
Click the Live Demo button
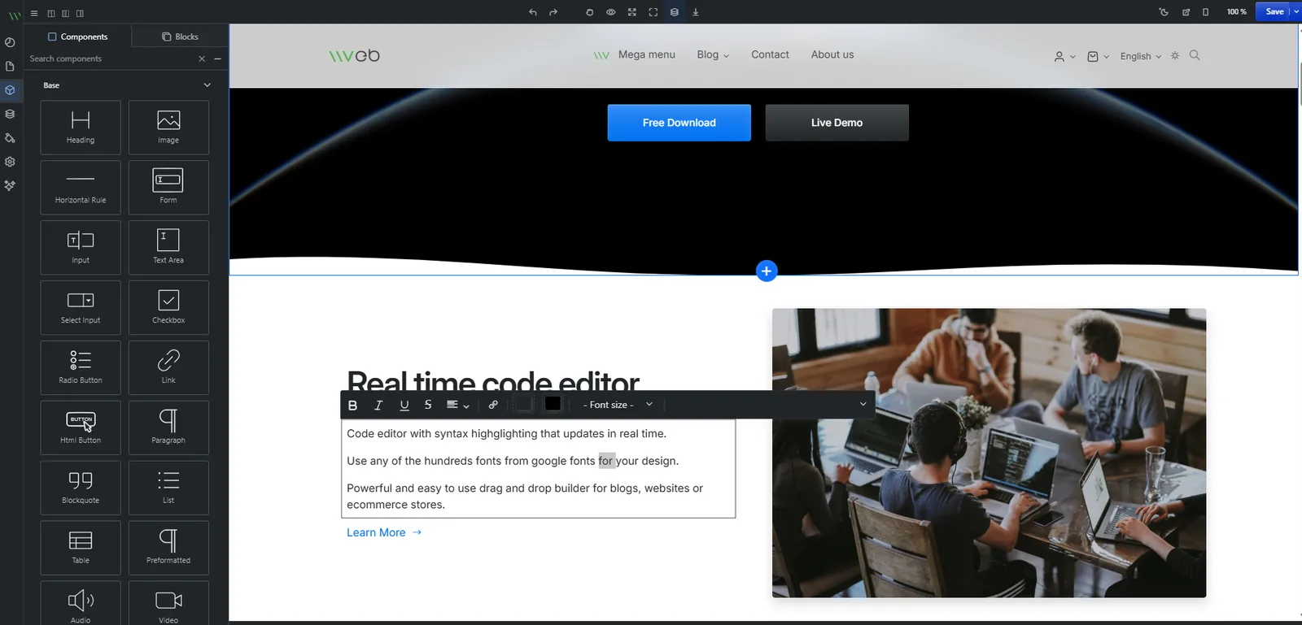point(837,123)
